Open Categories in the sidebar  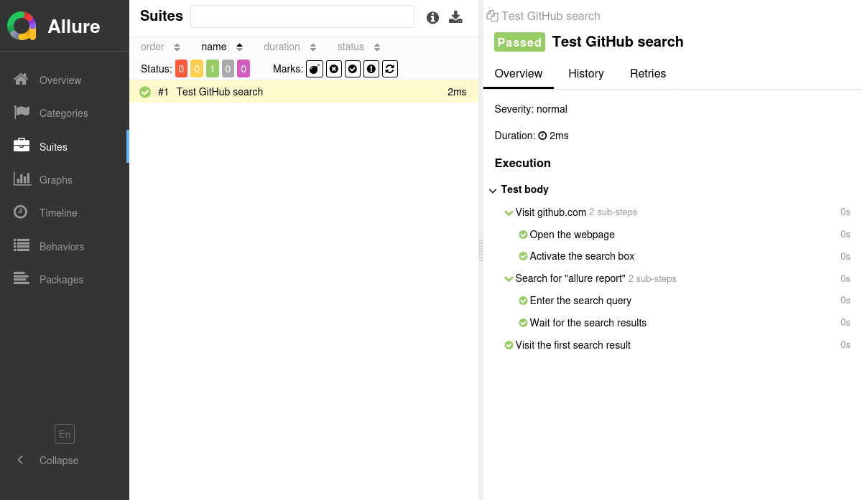point(63,113)
